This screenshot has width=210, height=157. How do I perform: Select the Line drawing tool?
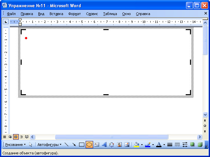pyautogui.click(x=66, y=145)
